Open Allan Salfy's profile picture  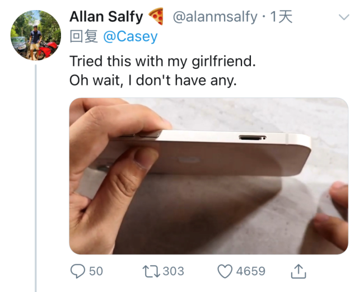[x=36, y=35]
